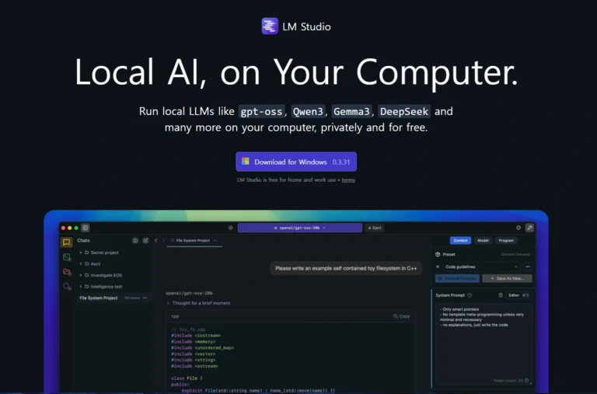This screenshot has width=597, height=394.
Task: Click the trash icon next to Editor
Action: pyautogui.click(x=501, y=295)
